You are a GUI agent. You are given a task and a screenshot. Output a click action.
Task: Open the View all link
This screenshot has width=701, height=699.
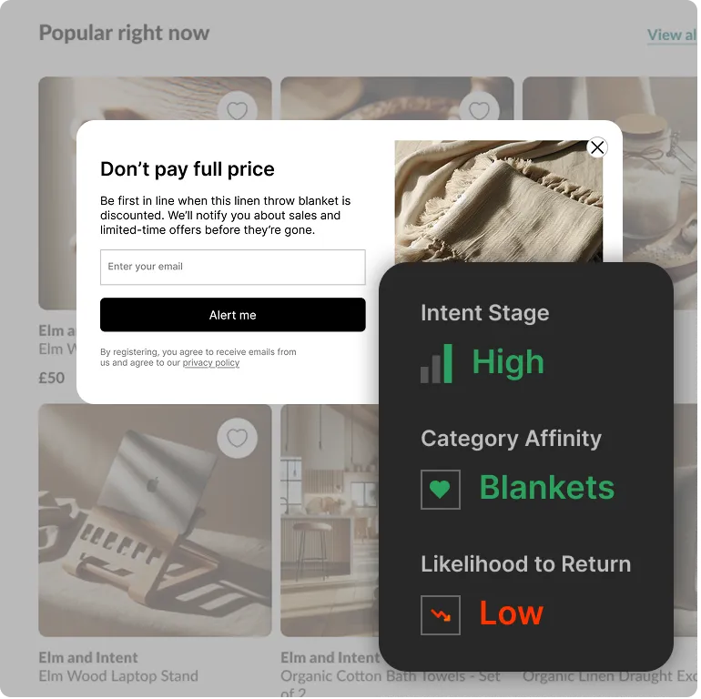coord(674,35)
